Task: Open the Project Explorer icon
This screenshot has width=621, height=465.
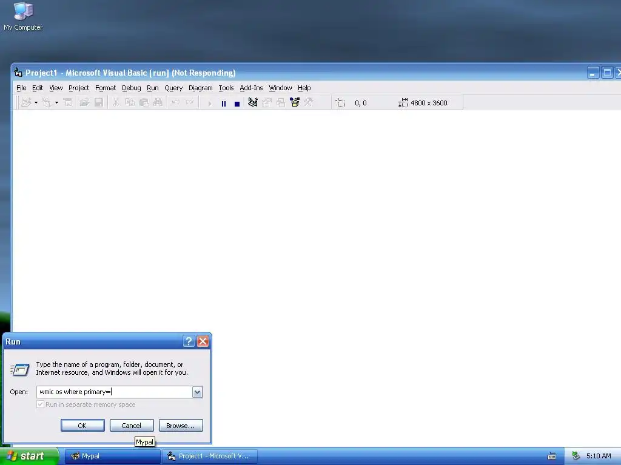Action: point(253,103)
